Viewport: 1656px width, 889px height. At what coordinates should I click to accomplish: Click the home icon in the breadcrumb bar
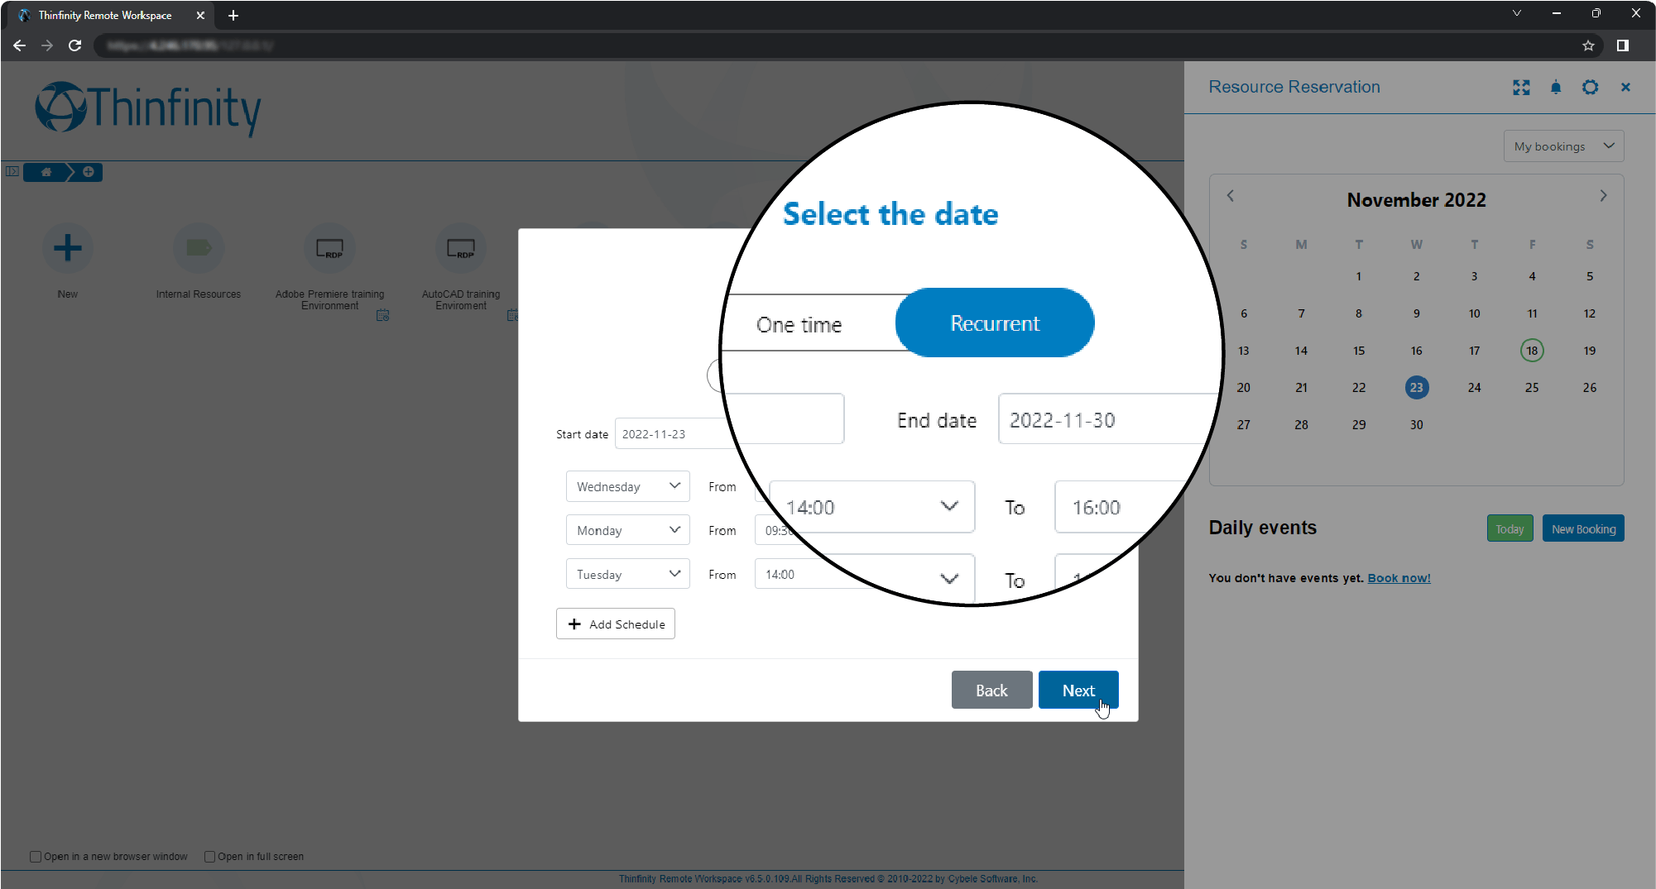(x=46, y=172)
